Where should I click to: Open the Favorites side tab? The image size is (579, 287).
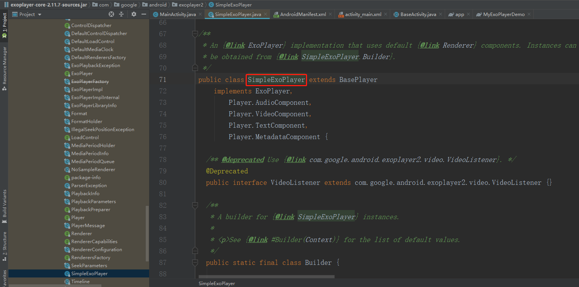click(x=4, y=278)
